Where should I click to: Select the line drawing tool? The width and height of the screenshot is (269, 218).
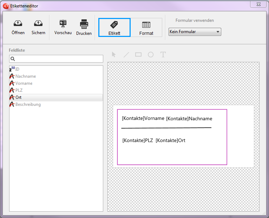[126, 54]
